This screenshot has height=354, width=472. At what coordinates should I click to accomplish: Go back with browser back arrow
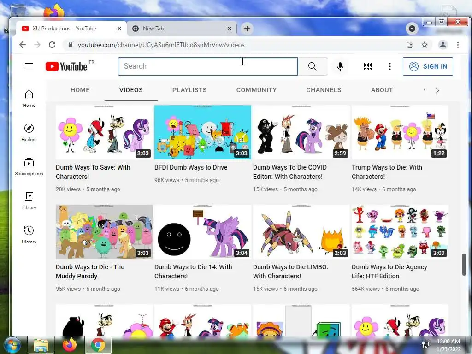coord(23,45)
